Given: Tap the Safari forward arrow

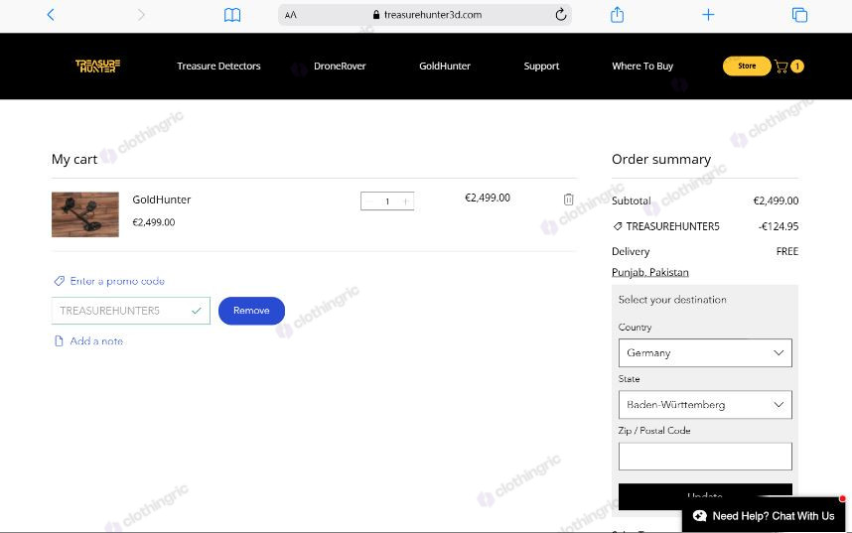Looking at the screenshot, I should 141,15.
